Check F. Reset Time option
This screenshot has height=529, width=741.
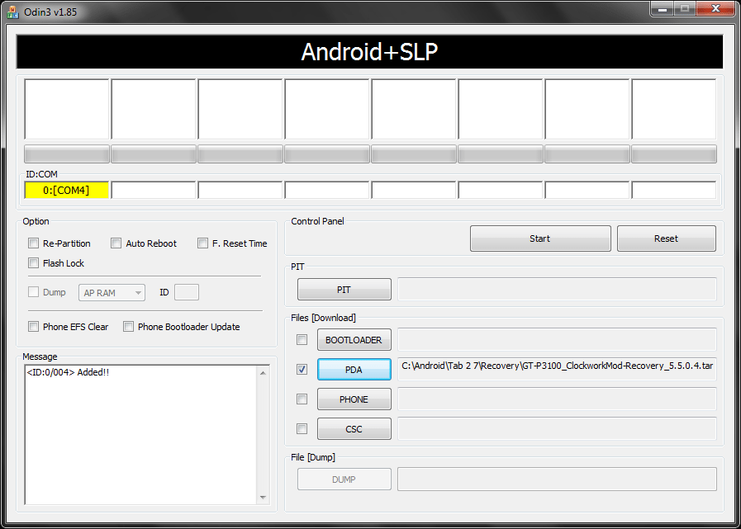[x=202, y=243]
